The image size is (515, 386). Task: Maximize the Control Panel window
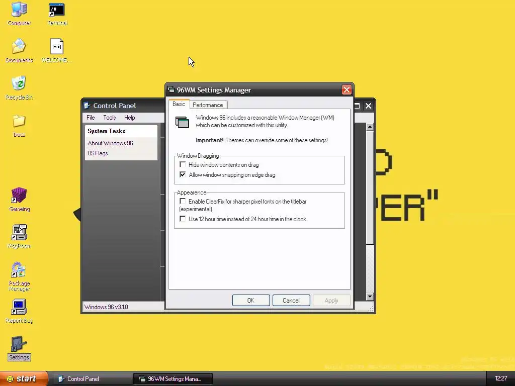click(x=357, y=106)
